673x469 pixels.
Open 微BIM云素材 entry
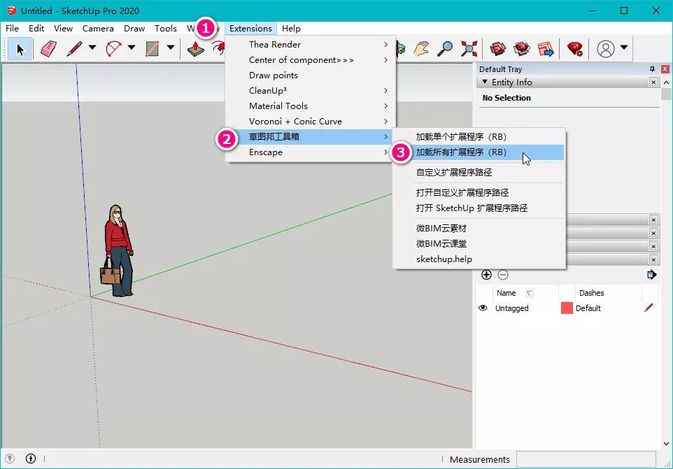tap(479, 228)
